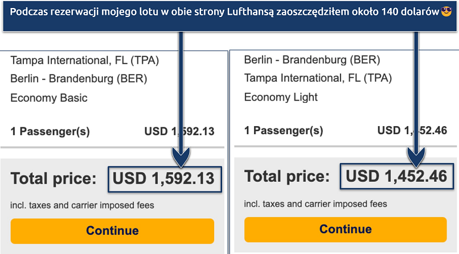Click the sunglasses emoji in the banner
Screen dimensions: 459x254
(447, 12)
